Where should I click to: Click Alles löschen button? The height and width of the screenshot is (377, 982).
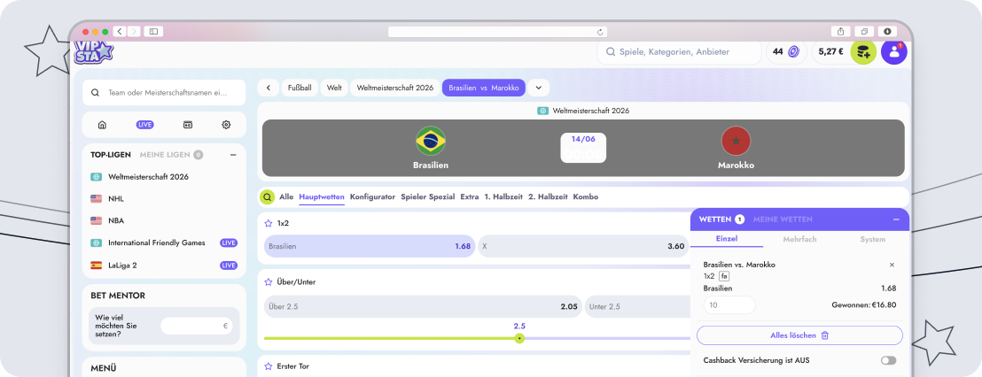coord(799,335)
